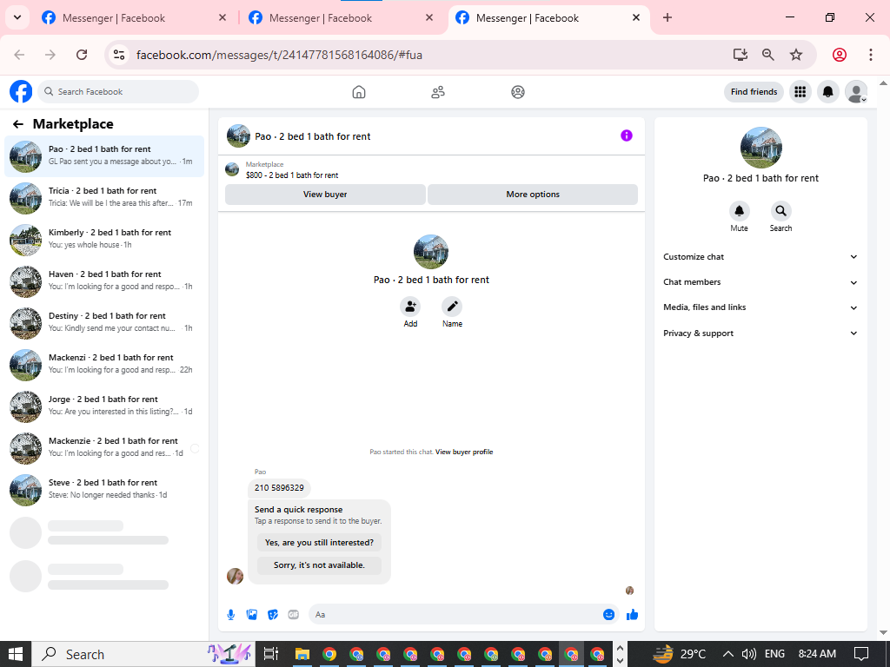890x667 pixels.
Task: Select Pao's conversation in the list
Action: pos(104,156)
